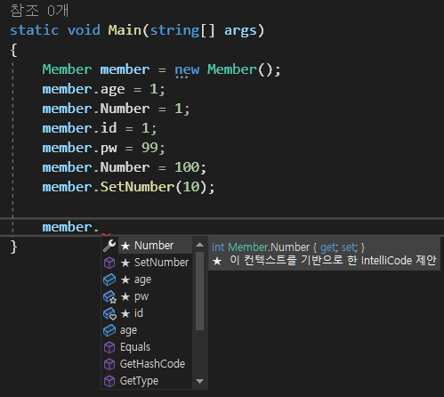The width and height of the screenshot is (444, 397).
Task: Click the incomplete 'member.' line
Action: click(x=70, y=227)
